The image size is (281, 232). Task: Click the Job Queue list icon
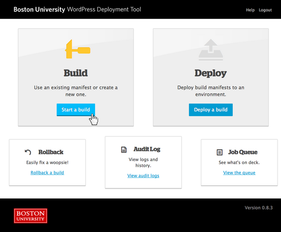click(220, 152)
